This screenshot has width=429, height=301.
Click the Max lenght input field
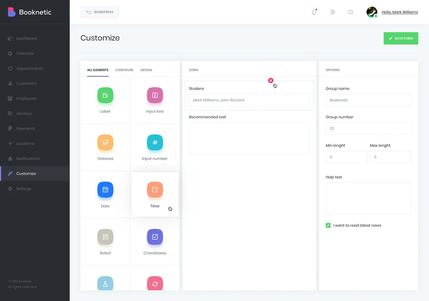391,157
